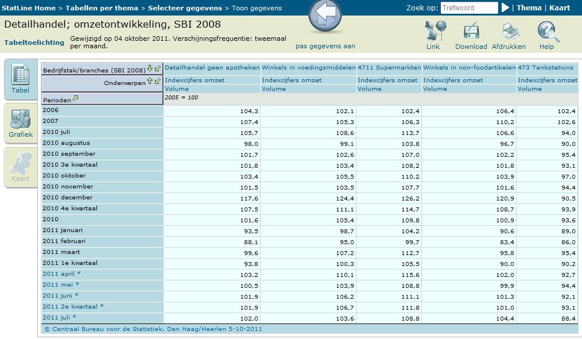
Task: Print the table using Afdrukken icon
Action: [509, 32]
